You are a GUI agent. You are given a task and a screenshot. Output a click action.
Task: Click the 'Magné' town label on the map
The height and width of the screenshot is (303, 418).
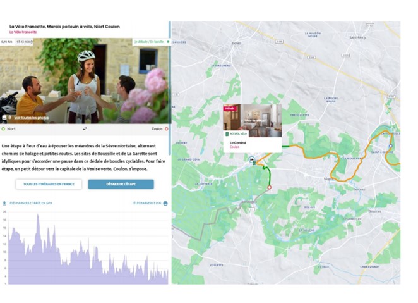point(329,179)
